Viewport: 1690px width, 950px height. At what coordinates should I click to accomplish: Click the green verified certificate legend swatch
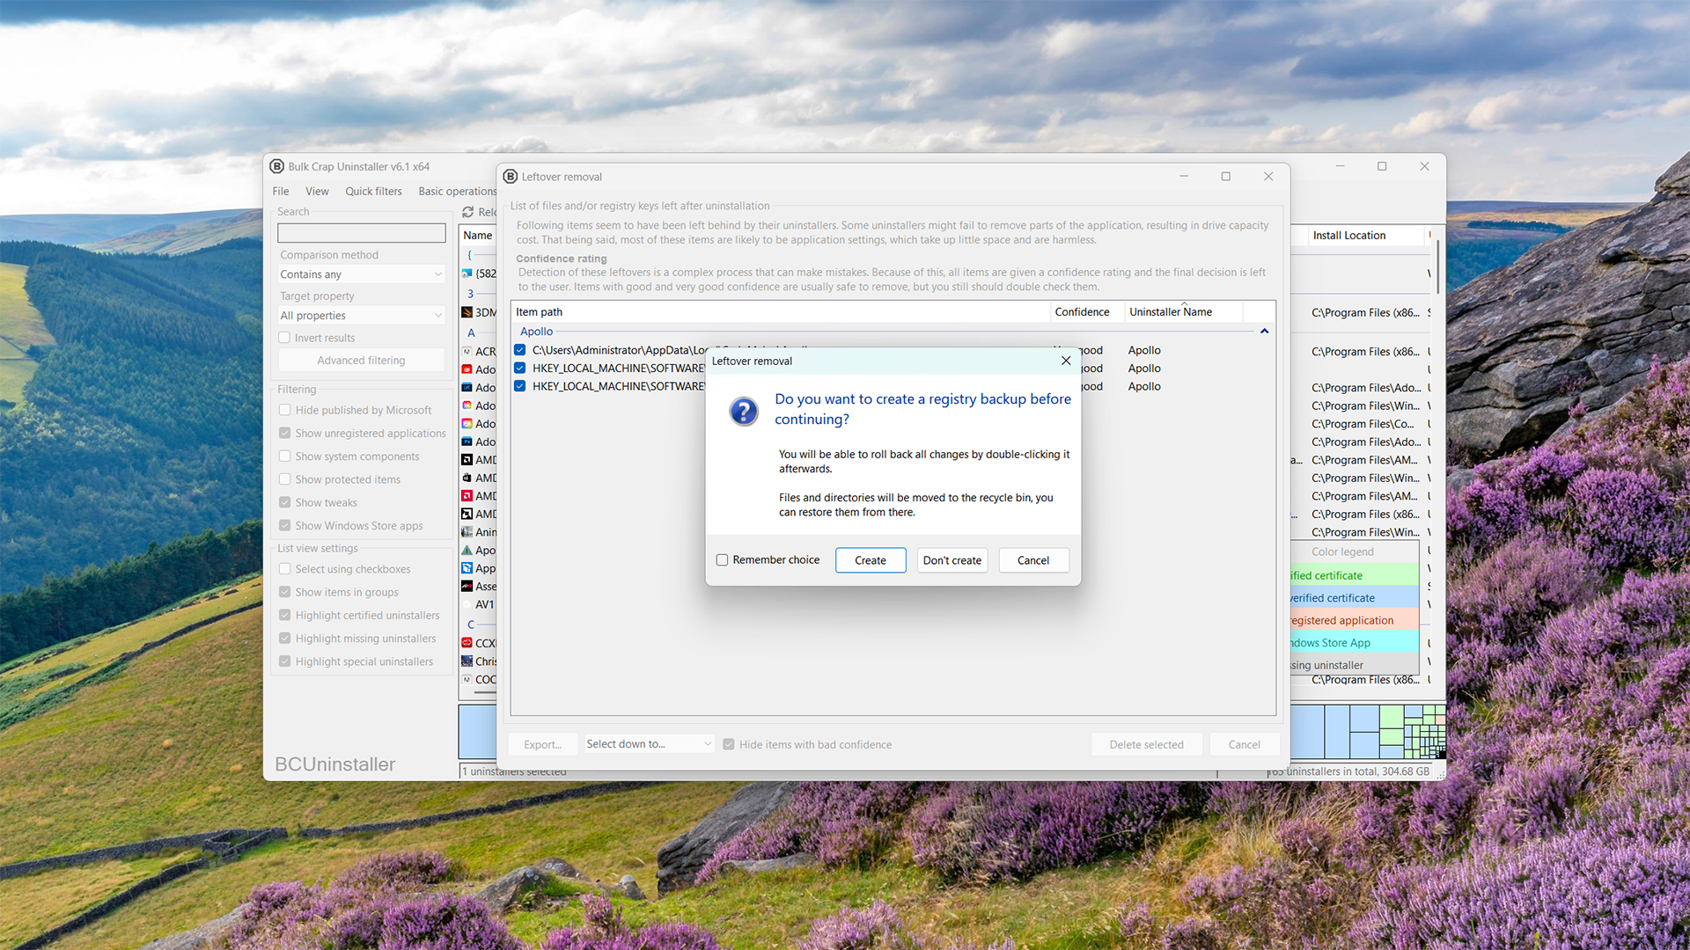(x=1354, y=575)
